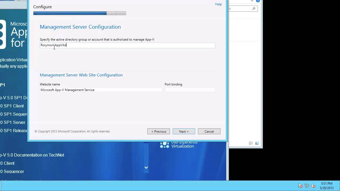Click the muted volume speaker tray icon
The width and height of the screenshot is (340, 191).
pyautogui.click(x=313, y=186)
